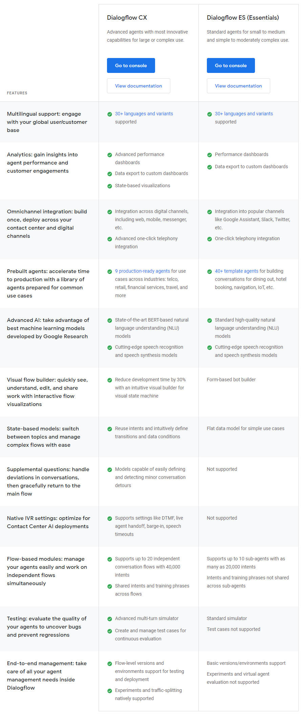The width and height of the screenshot is (301, 714).
Task: Open View documentation for Dialogflow ES
Action: (238, 86)
